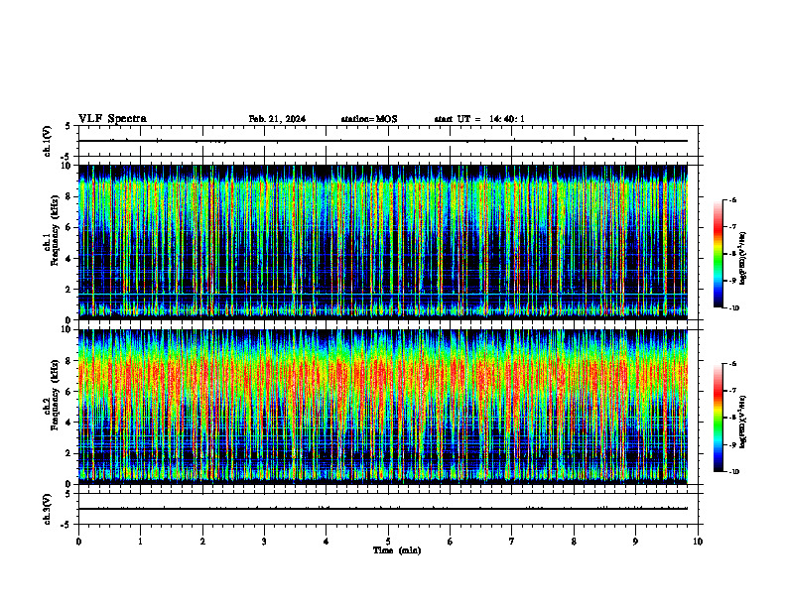Click the "-6" label on ch.1 color bar
The image size is (786, 607).
[732, 199]
